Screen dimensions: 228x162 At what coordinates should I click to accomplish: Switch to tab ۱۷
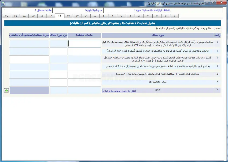tap(33, 16)
